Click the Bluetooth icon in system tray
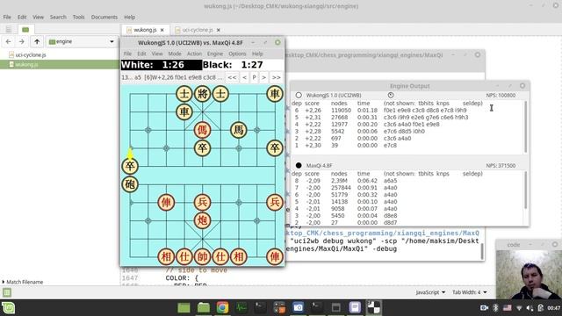Image resolution: width=562 pixels, height=316 pixels. click(495, 308)
